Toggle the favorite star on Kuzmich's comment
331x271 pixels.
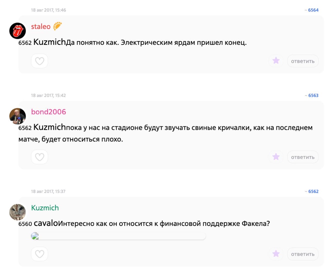point(276,254)
